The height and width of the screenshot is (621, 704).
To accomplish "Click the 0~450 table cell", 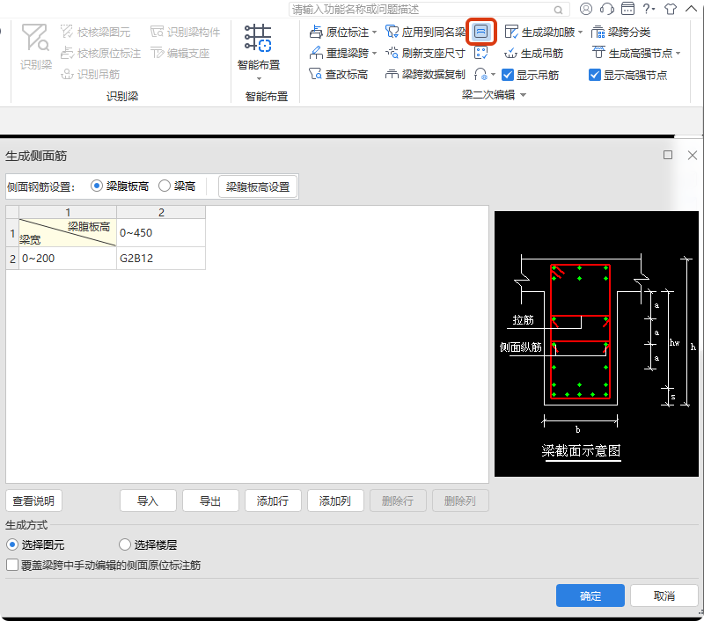I will (161, 233).
